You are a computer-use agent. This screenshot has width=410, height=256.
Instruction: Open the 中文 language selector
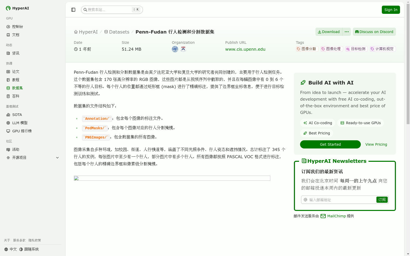[11, 249]
